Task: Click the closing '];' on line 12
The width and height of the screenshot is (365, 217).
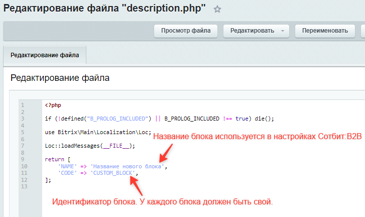Action: [48, 180]
